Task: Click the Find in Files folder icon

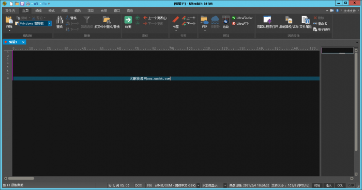Action: pyautogui.click(x=107, y=20)
